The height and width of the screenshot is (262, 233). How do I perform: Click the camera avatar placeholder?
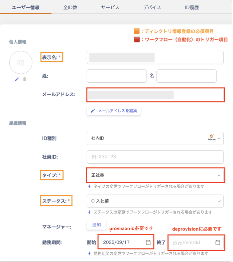21,63
